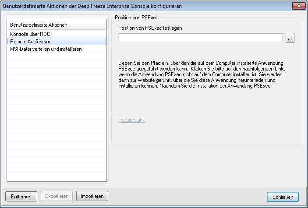Click the 'Geben Sie den Pfad ein' description paragraph
Image resolution: width=308 pixels, height=208 pixels.
(x=202, y=74)
